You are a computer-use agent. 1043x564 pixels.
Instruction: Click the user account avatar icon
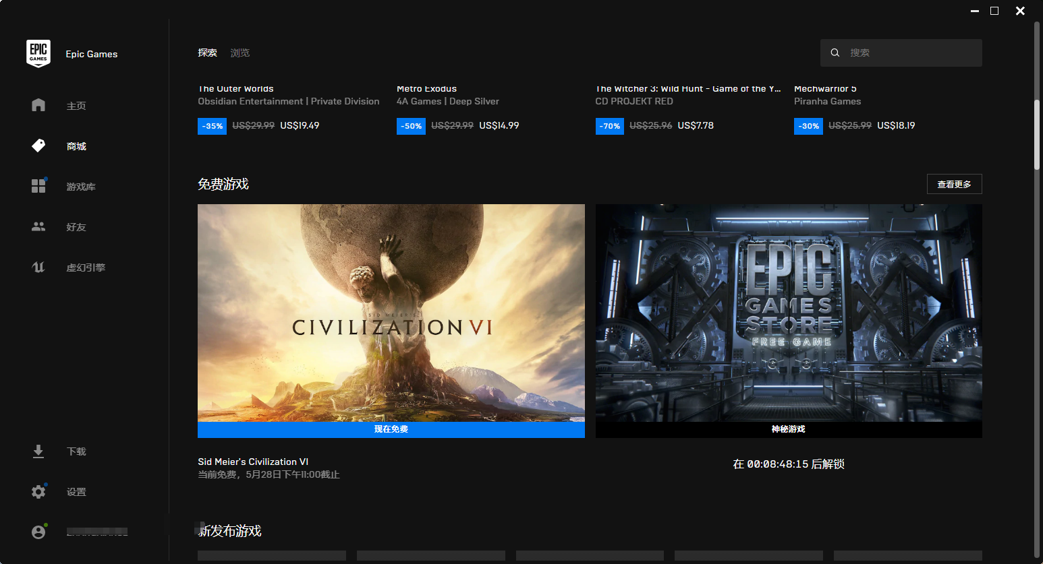point(38,532)
